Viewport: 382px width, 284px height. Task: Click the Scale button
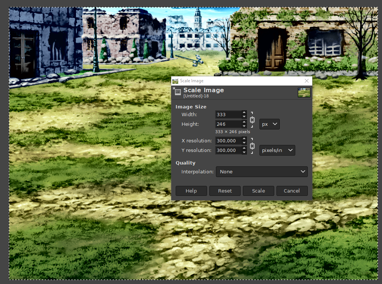click(x=258, y=191)
